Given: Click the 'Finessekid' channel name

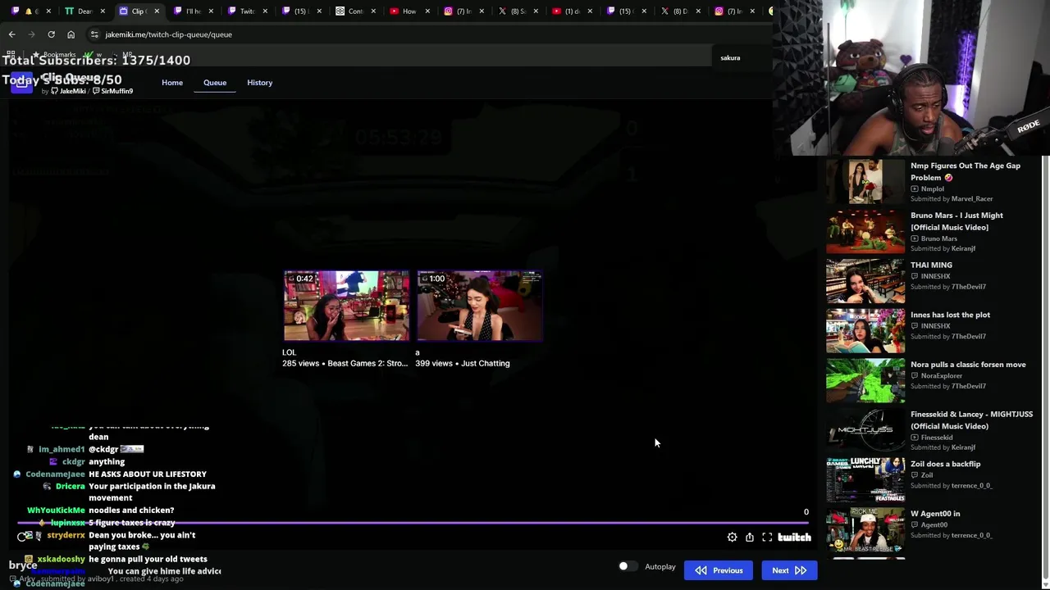Looking at the screenshot, I should click(x=937, y=438).
